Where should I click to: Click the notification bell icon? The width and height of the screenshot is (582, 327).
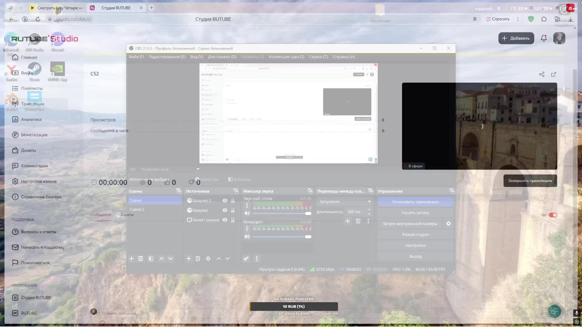(544, 38)
